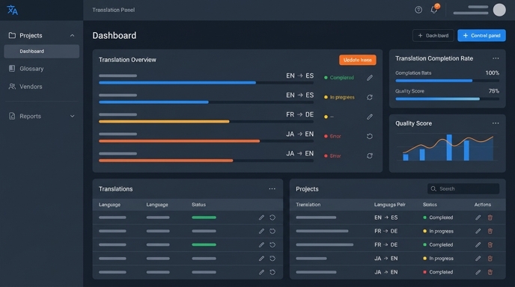Delete the FR → DE In progress project
The height and width of the screenshot is (287, 515).
click(x=490, y=231)
